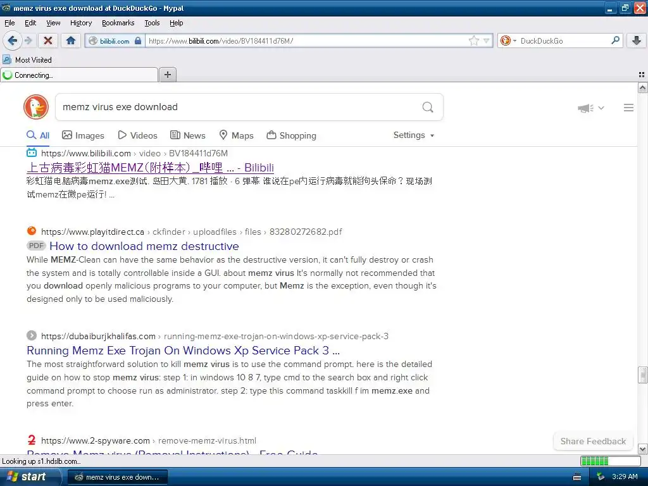Switch to the Images tab
This screenshot has width=648, height=486.
click(83, 135)
